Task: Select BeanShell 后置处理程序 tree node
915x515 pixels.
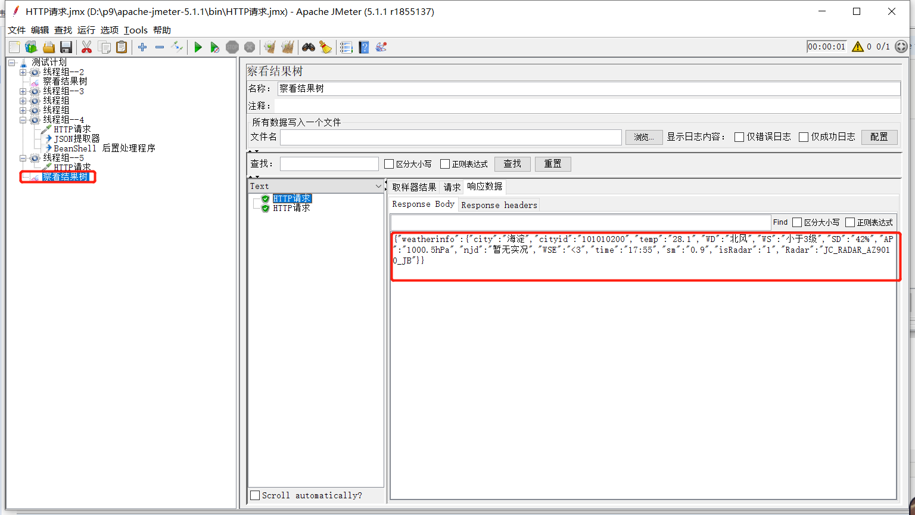Action: tap(104, 148)
